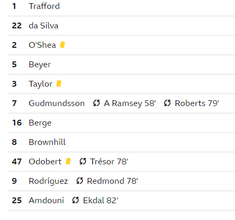Click the yellow card icon beside Taylor

coord(59,83)
